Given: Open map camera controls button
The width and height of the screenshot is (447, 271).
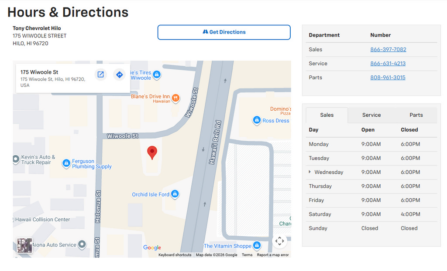Looking at the screenshot, I should (x=279, y=241).
